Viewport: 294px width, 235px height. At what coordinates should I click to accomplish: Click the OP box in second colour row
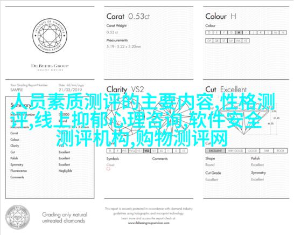pyautogui.click(x=209, y=40)
